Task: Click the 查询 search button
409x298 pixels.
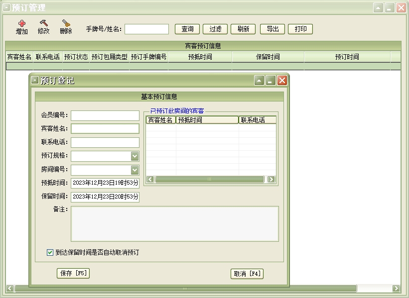Action: point(187,29)
